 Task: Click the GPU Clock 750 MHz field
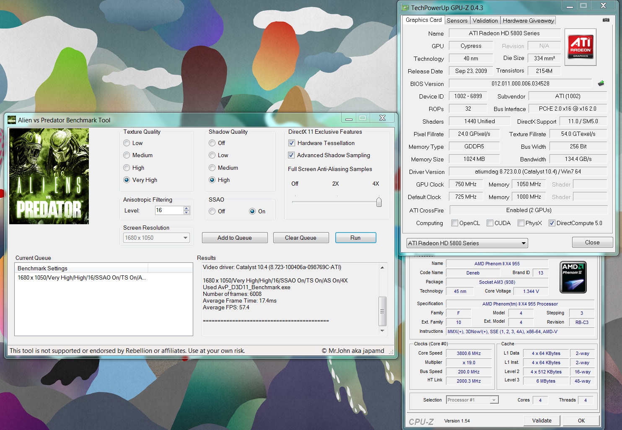(466, 184)
